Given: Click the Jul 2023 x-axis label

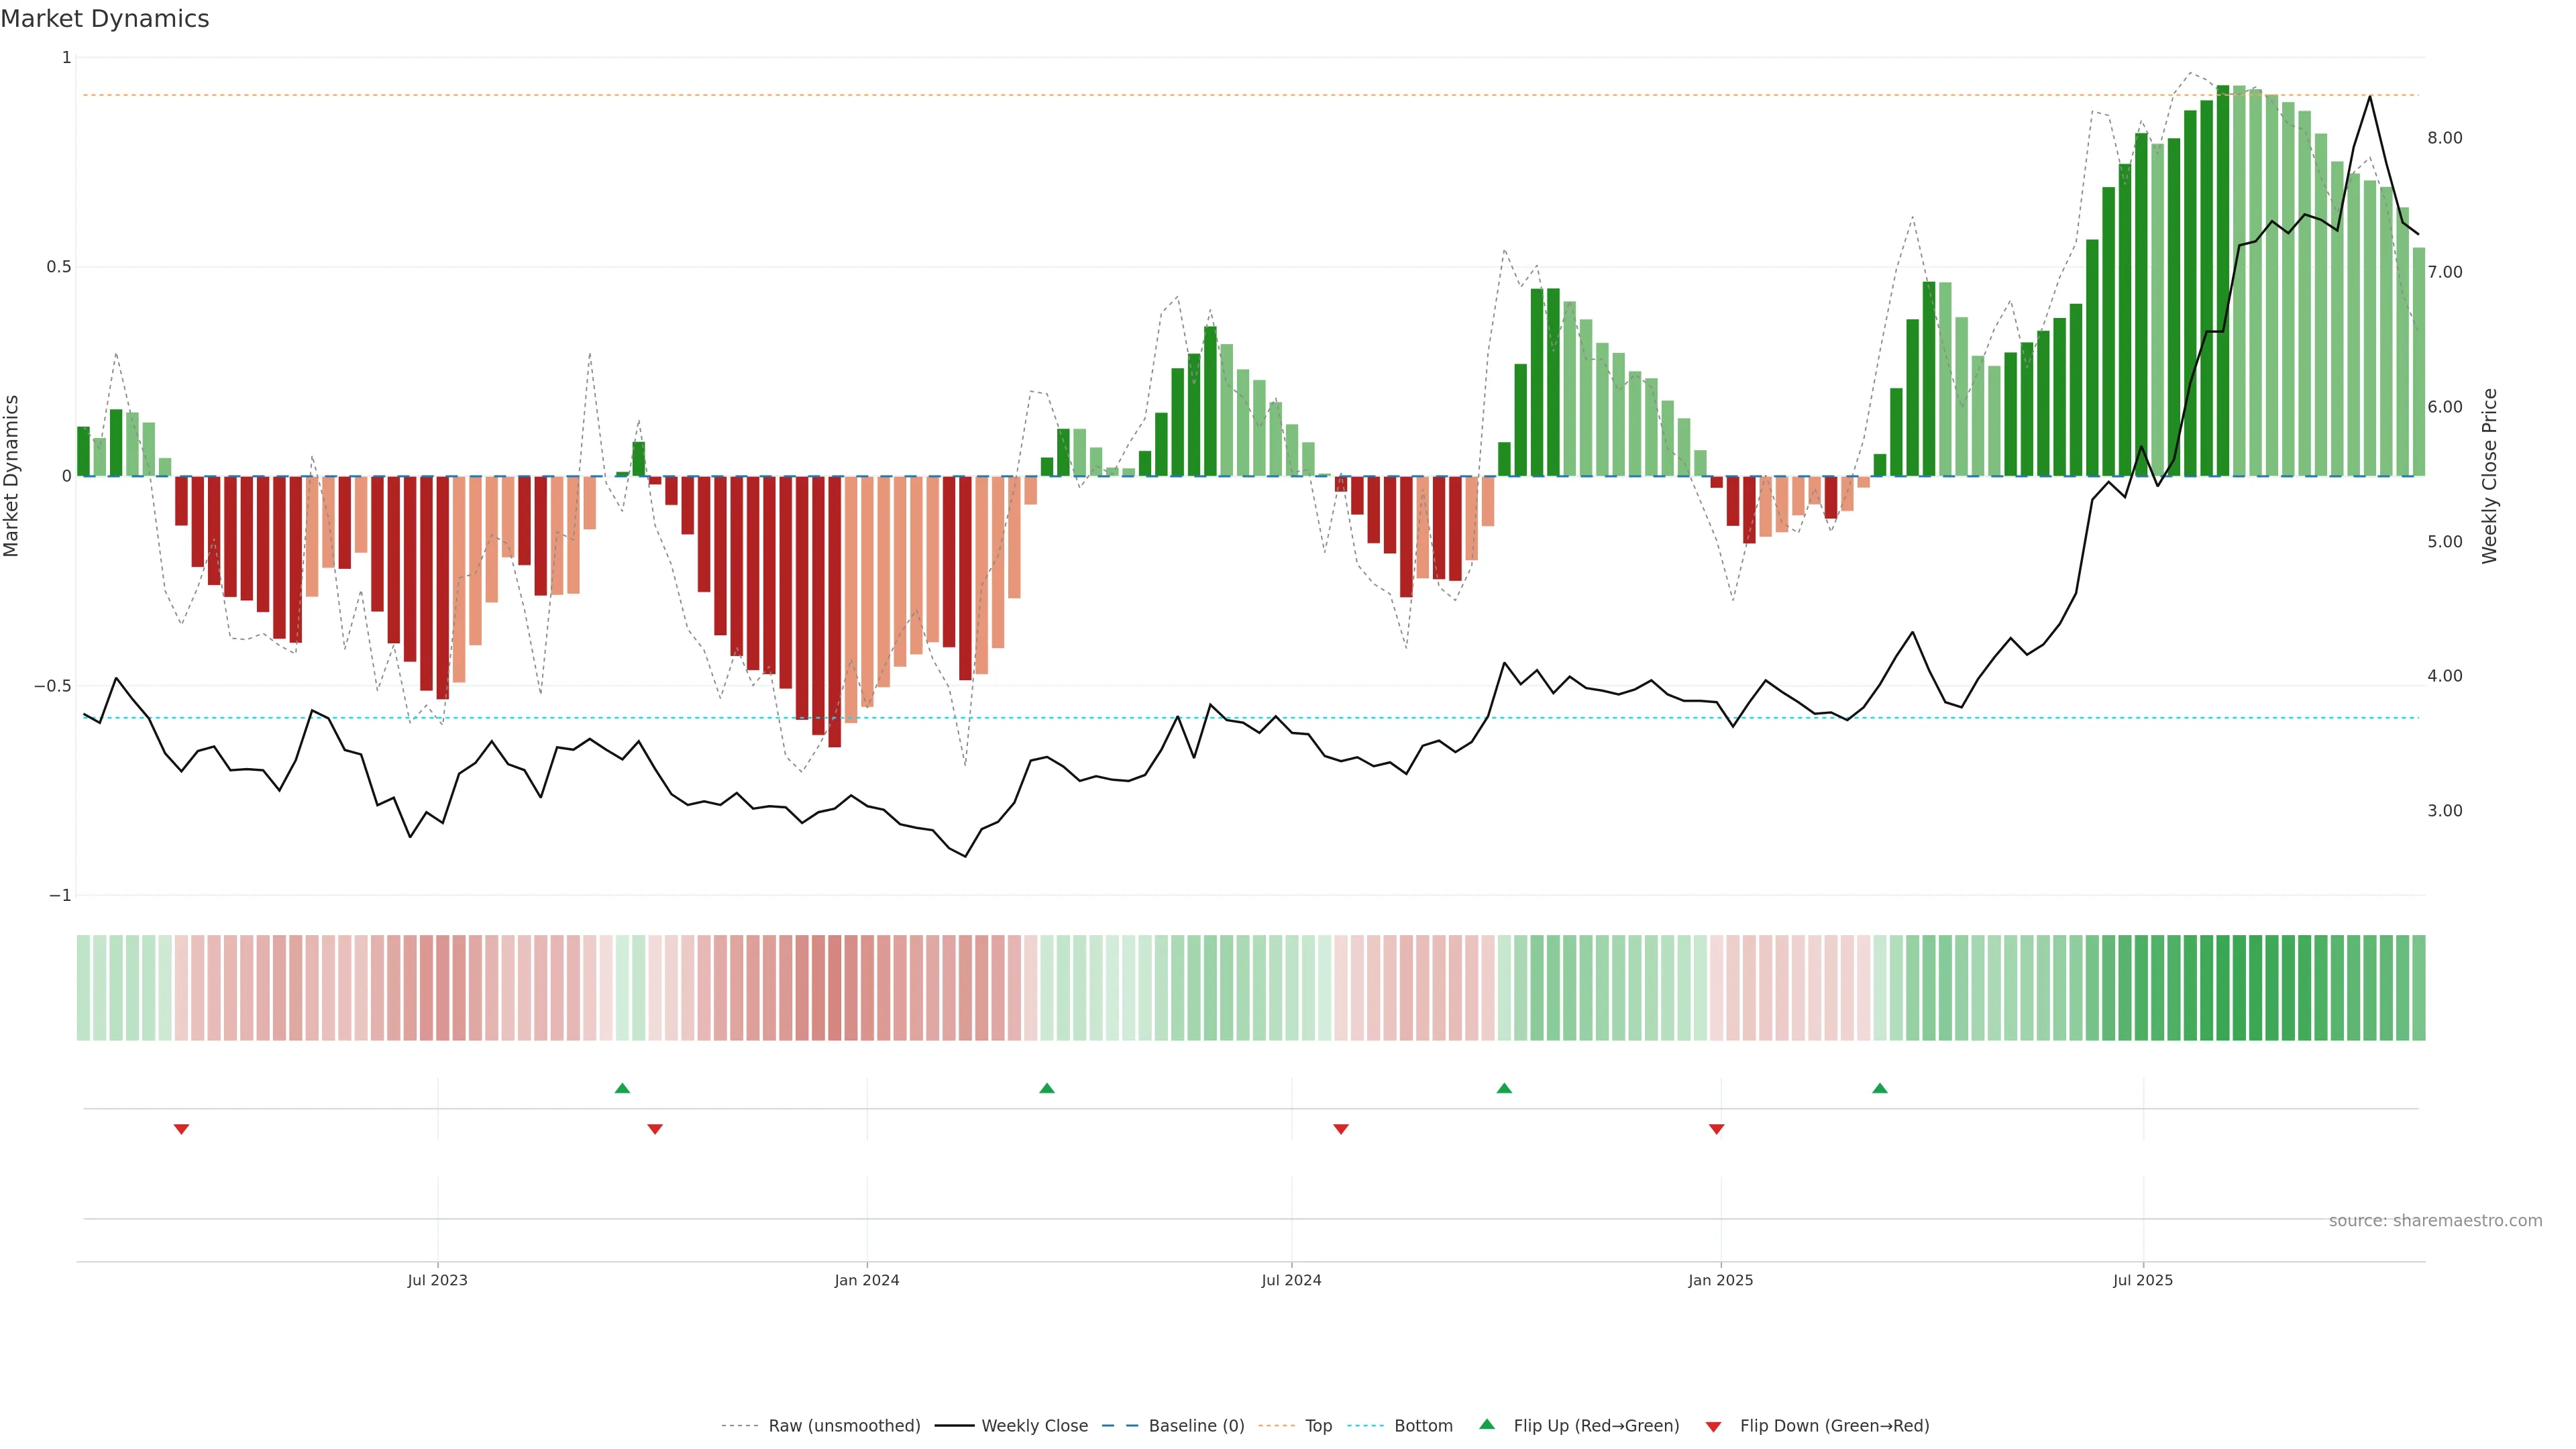Looking at the screenshot, I should point(437,1280).
